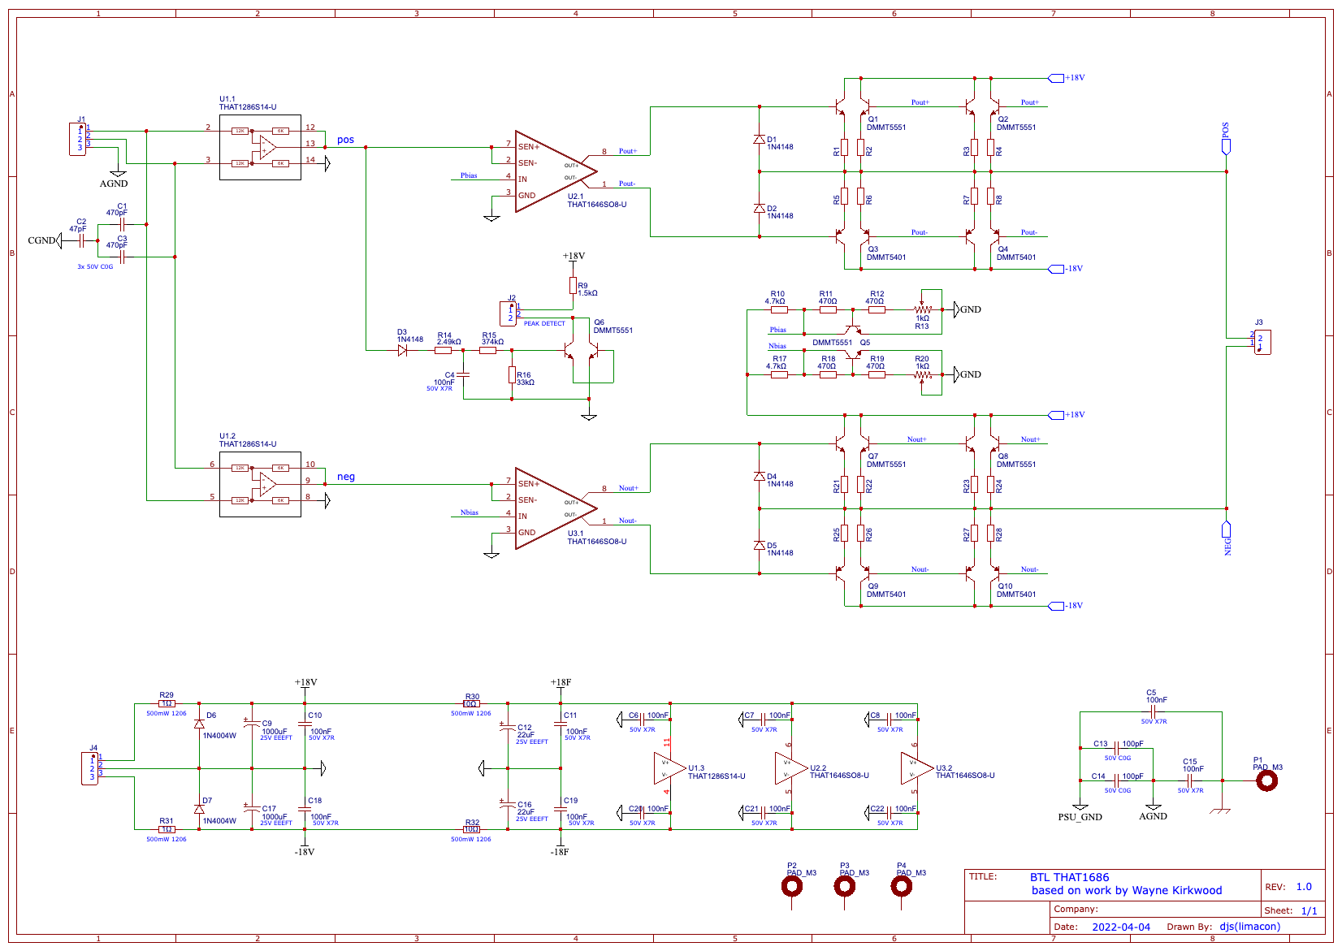Viewport: 1342px width, 951px height.
Task: Select the J4 power connector symbol
Action: click(90, 768)
